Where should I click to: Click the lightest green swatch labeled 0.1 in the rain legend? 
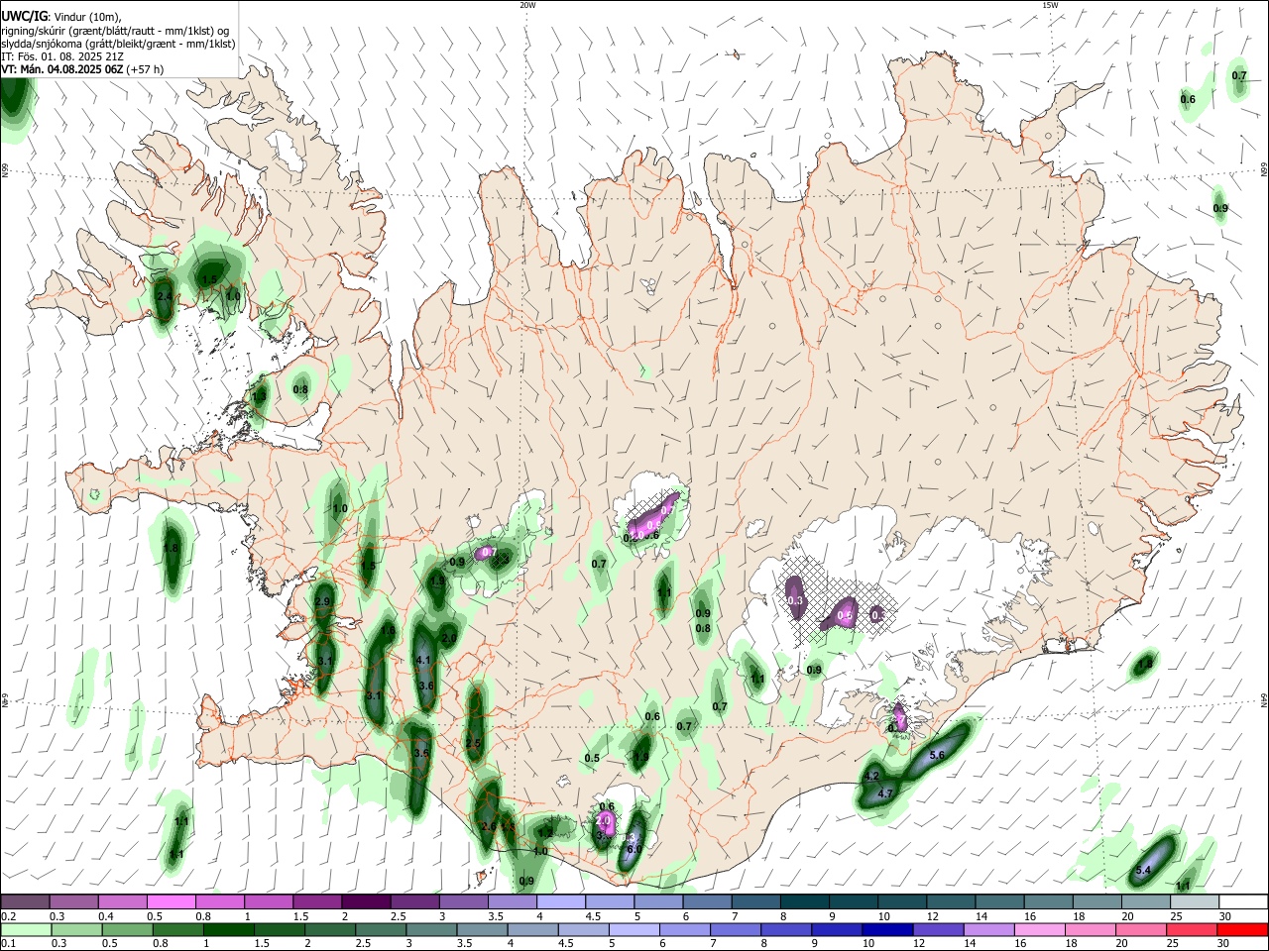point(25,929)
